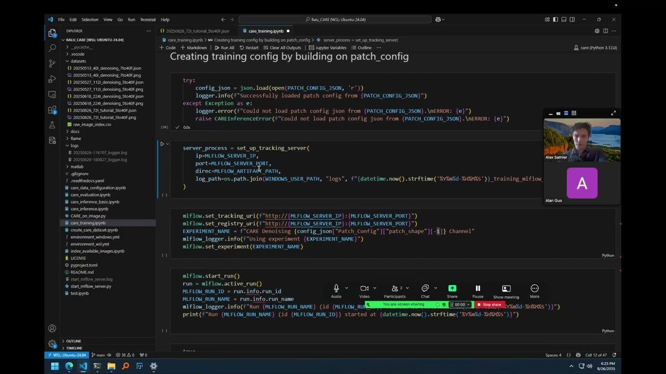The height and width of the screenshot is (374, 666).
Task: Pause the Zoom screen share
Action: click(478, 291)
